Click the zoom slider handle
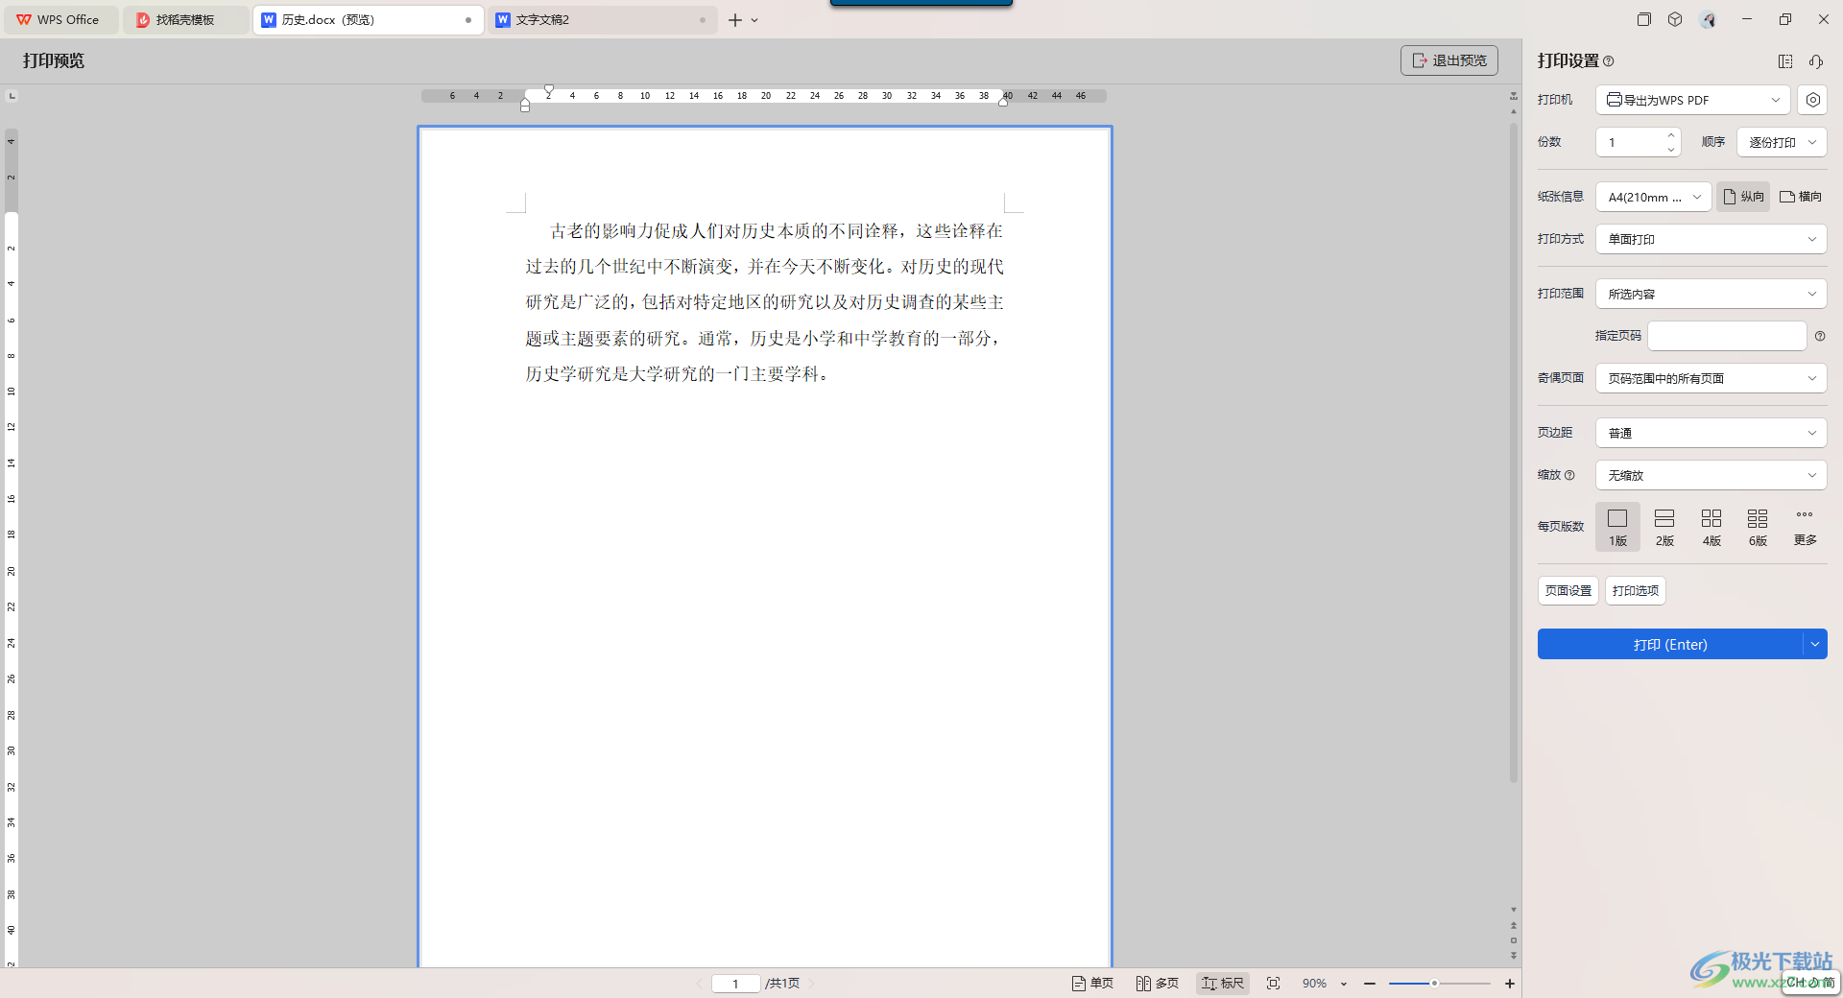Image resolution: width=1843 pixels, height=998 pixels. point(1434,984)
